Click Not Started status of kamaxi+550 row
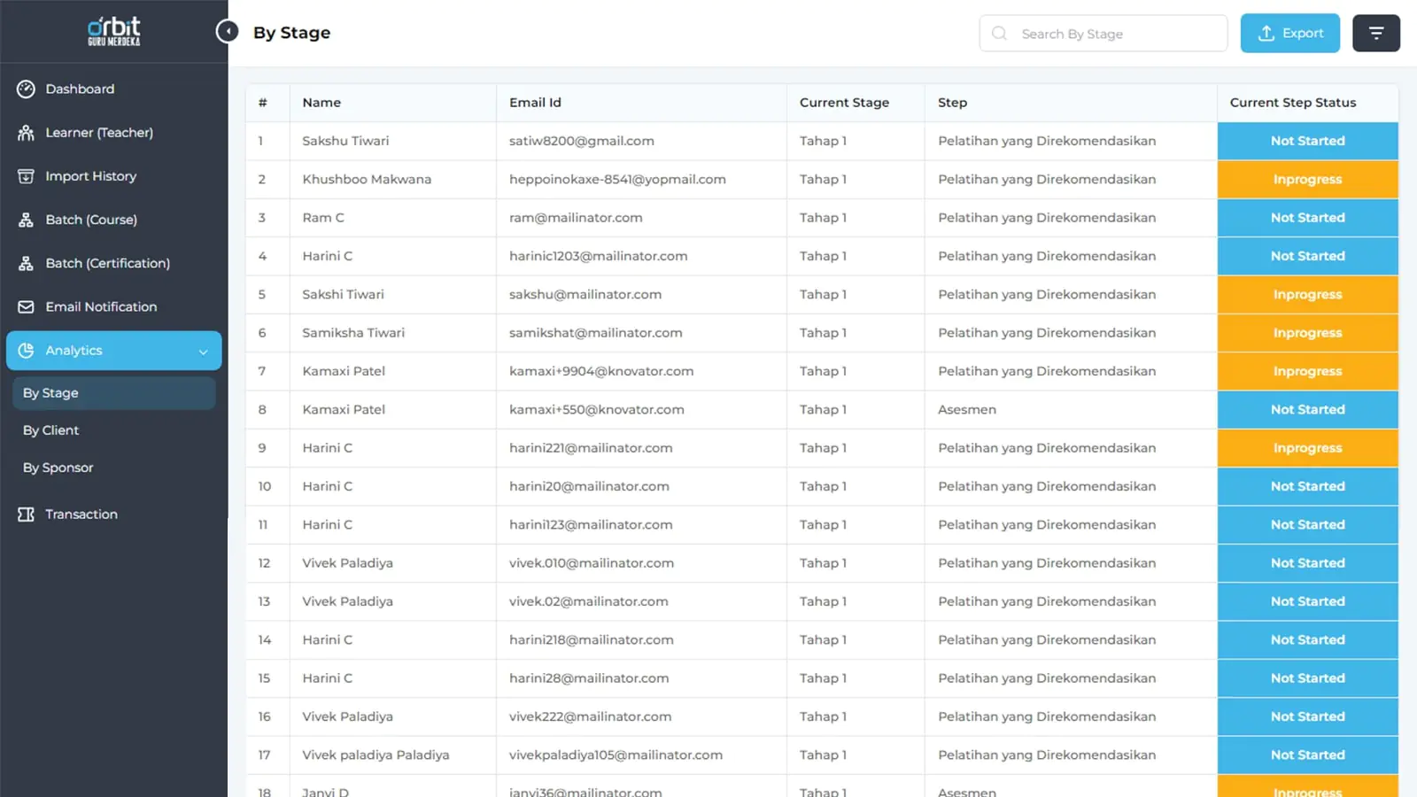1417x797 pixels. point(1307,410)
